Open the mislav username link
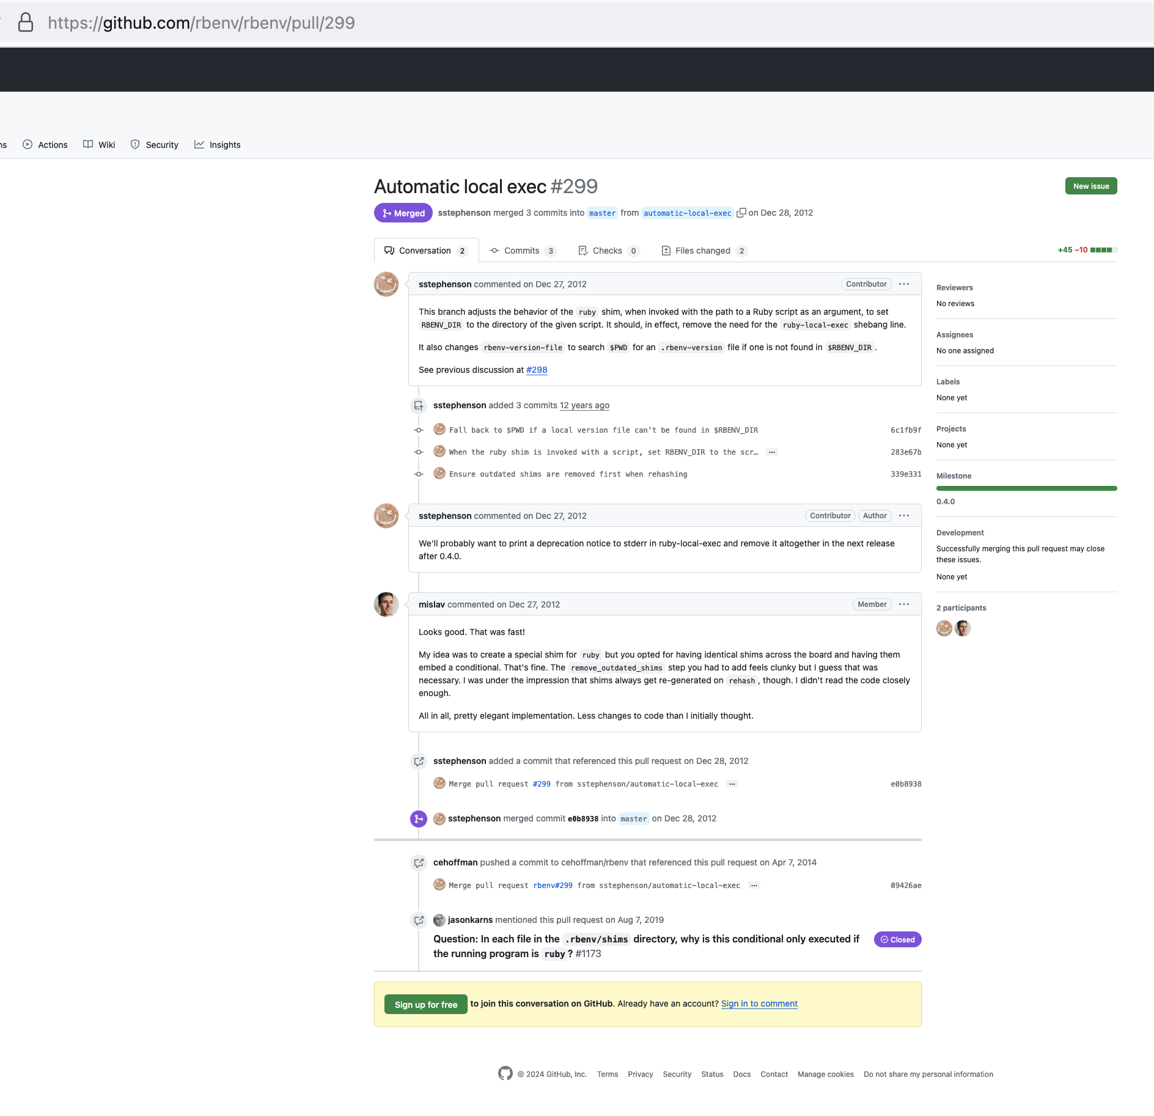1154x1116 pixels. click(x=432, y=604)
